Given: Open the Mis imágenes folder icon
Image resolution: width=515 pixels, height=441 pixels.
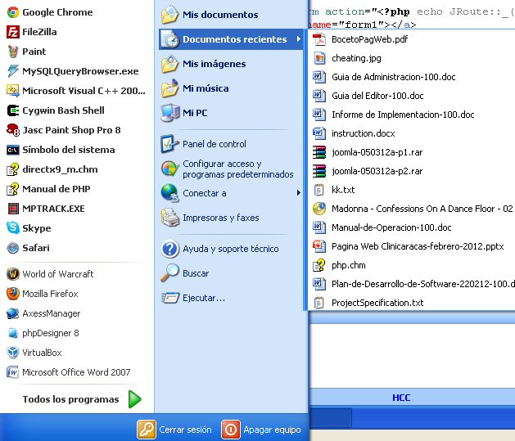Looking at the screenshot, I should [169, 64].
